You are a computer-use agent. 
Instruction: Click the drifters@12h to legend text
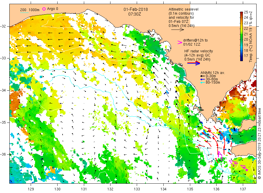tap(195, 40)
